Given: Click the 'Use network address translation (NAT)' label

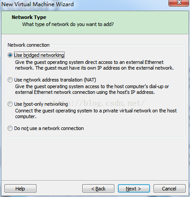Looking at the screenshot, I should pyautogui.click(x=55, y=80).
